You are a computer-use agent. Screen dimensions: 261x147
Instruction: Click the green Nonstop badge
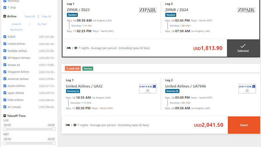point(88,69)
